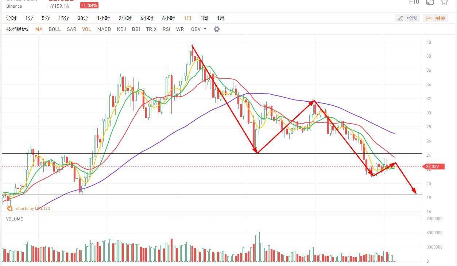Click the favorite star icon
Image resolution: width=457 pixels, height=266 pixels.
click(444, 2)
